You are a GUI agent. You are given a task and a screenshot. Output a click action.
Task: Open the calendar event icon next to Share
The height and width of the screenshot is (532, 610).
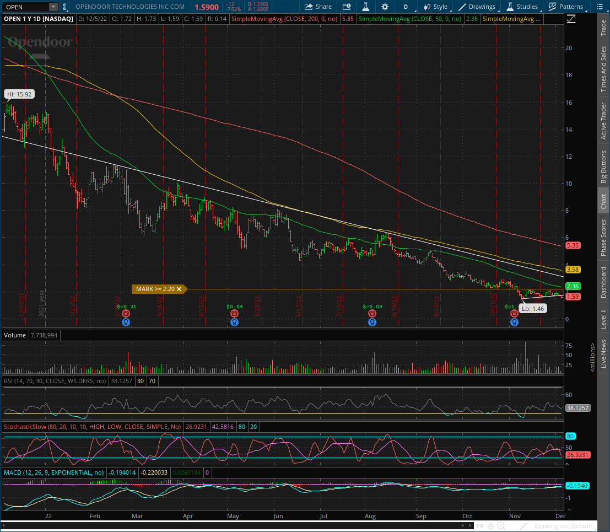coord(346,7)
